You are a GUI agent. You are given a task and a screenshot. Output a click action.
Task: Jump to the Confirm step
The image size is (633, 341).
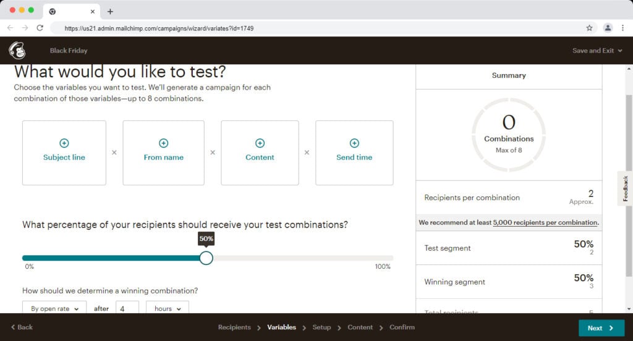tap(402, 327)
